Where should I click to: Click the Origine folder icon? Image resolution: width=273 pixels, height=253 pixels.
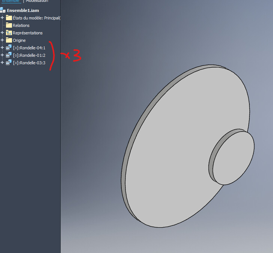pos(9,40)
